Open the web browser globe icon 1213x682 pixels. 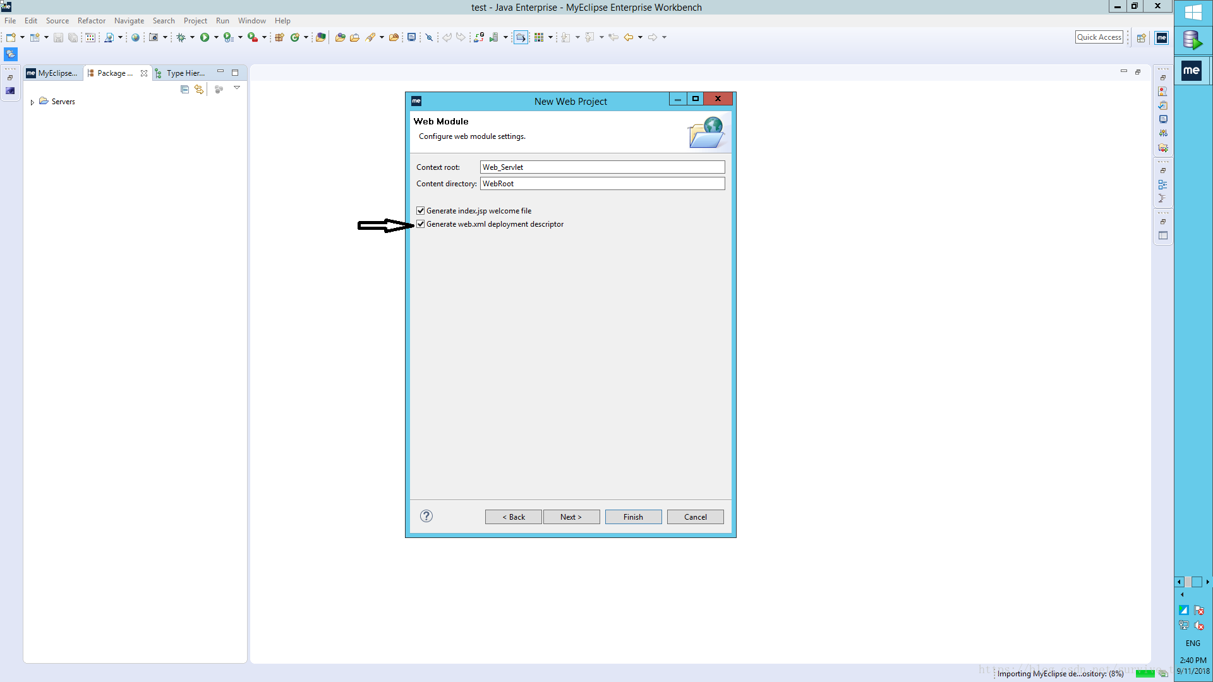pyautogui.click(x=135, y=37)
